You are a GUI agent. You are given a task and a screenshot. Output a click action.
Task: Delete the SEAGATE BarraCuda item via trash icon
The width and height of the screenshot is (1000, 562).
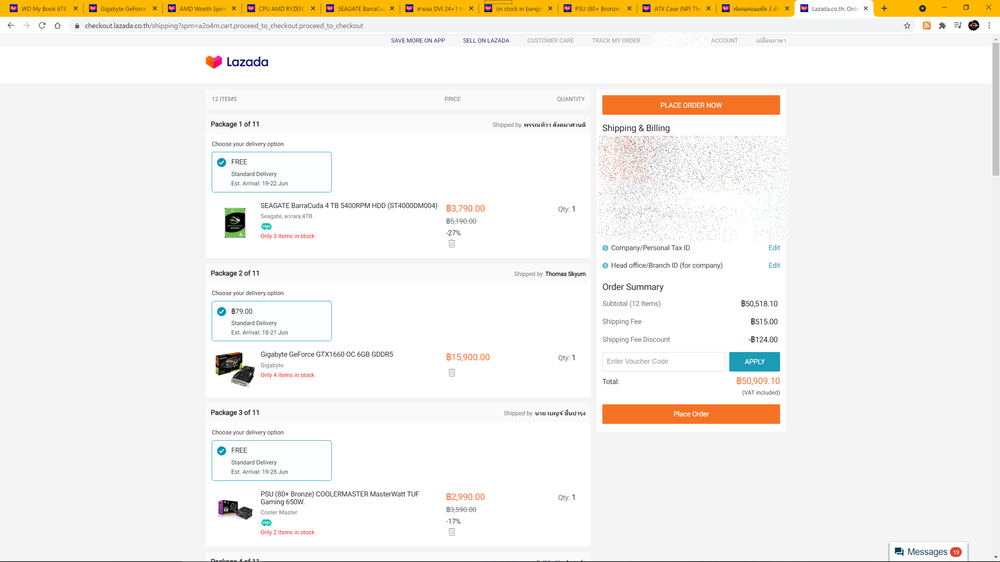tap(452, 244)
